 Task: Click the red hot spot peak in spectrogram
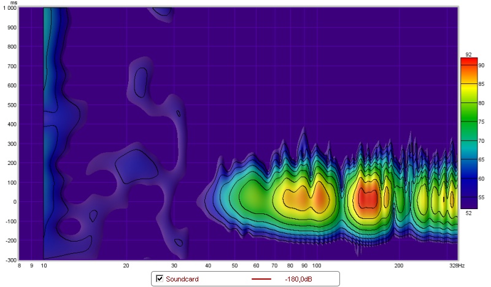[x=367, y=198]
